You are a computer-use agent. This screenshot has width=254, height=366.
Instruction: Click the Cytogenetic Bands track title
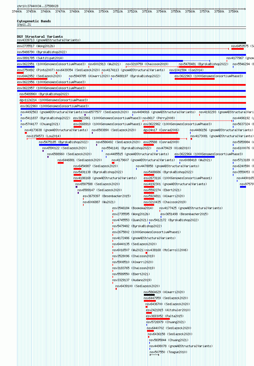[x=34, y=21]
